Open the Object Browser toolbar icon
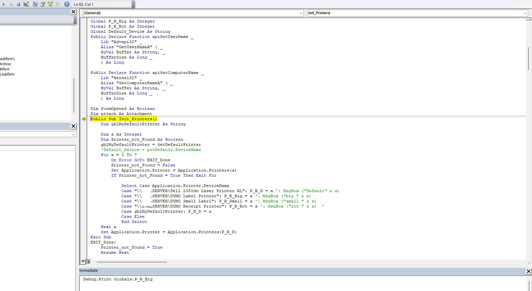Image resolution: width=532 pixels, height=291 pixels. (50, 4)
